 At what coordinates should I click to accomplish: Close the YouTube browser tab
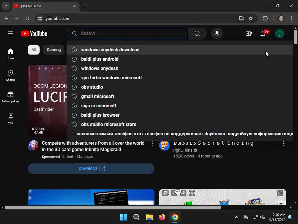[x=74, y=6]
